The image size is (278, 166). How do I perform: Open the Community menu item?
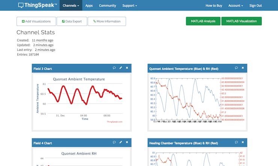pyautogui.click(x=107, y=6)
